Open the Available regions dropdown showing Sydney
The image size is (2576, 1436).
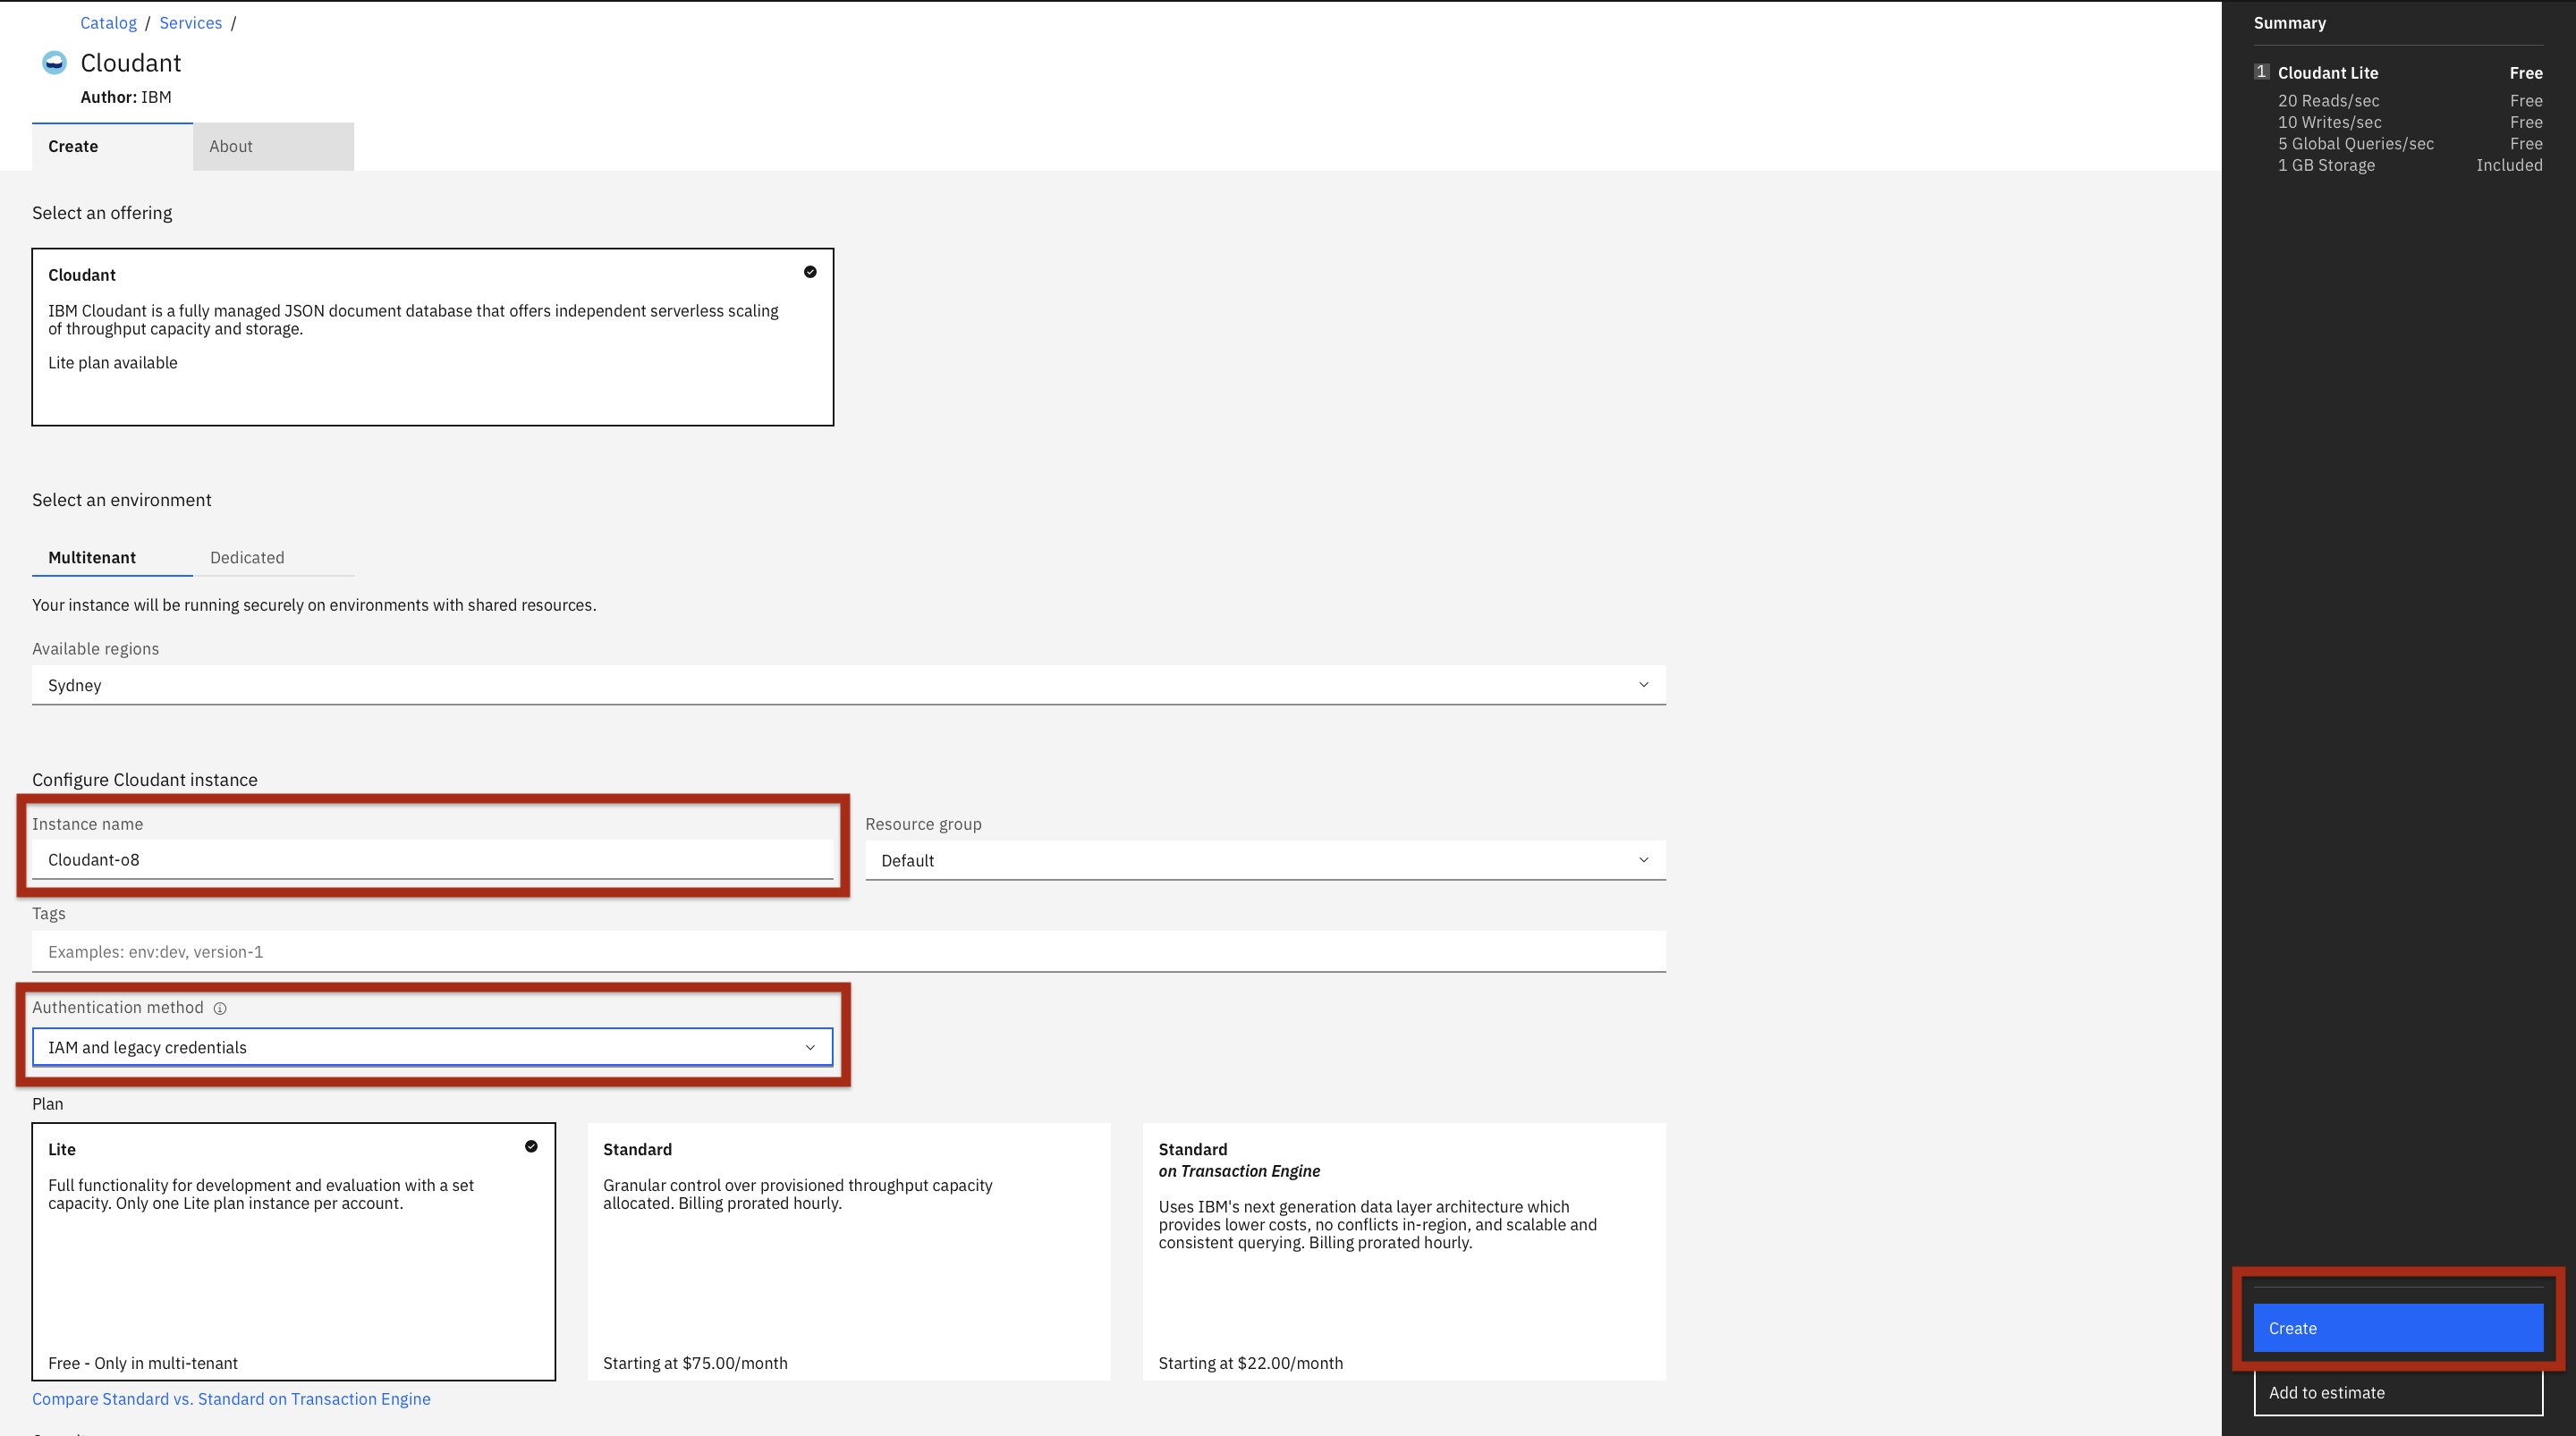849,685
